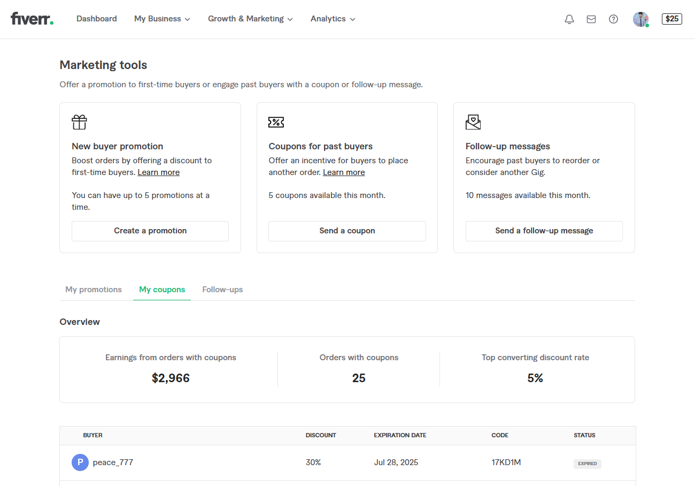Click the coupon ticket icon
Image resolution: width=695 pixels, height=486 pixels.
click(276, 122)
